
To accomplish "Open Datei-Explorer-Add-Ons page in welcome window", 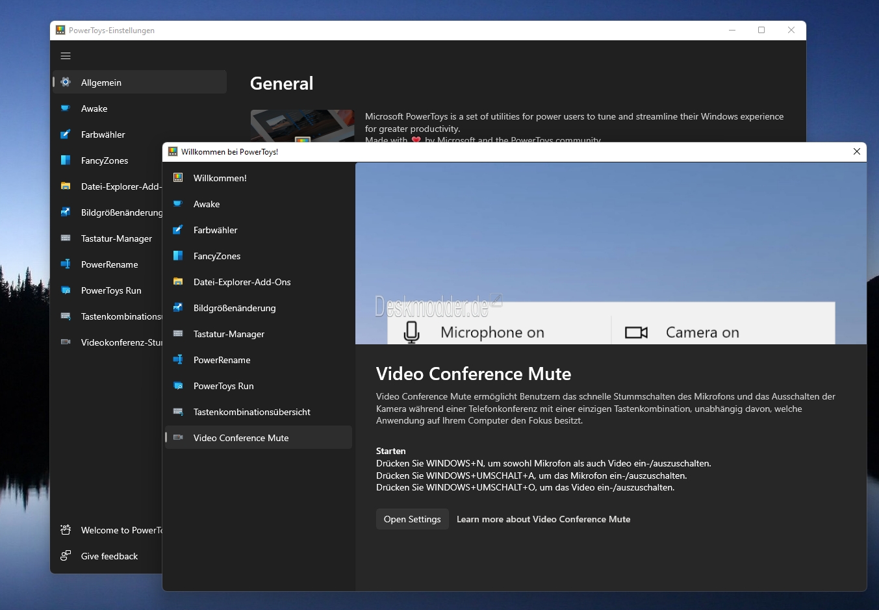I will coord(259,282).
